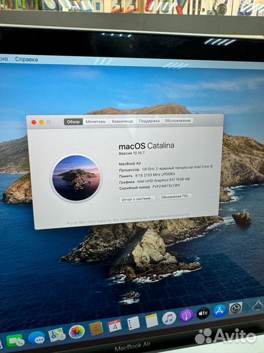Click the Версия 10.15.7 text
Image resolution: width=264 pixels, height=353 pixels.
click(132, 153)
